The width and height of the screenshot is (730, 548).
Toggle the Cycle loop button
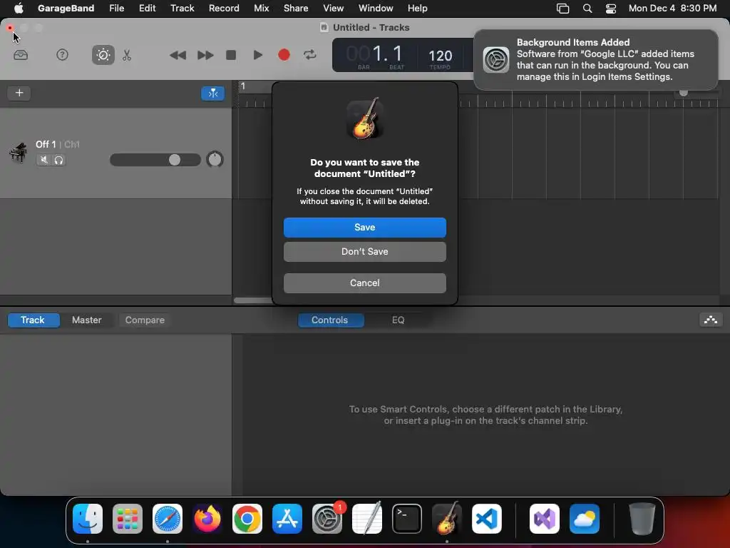click(310, 55)
